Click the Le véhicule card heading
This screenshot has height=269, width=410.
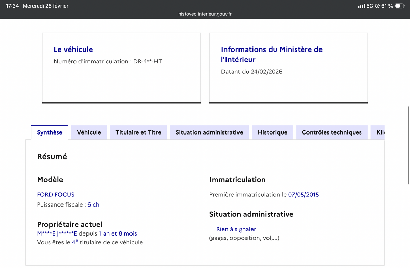tap(73, 49)
